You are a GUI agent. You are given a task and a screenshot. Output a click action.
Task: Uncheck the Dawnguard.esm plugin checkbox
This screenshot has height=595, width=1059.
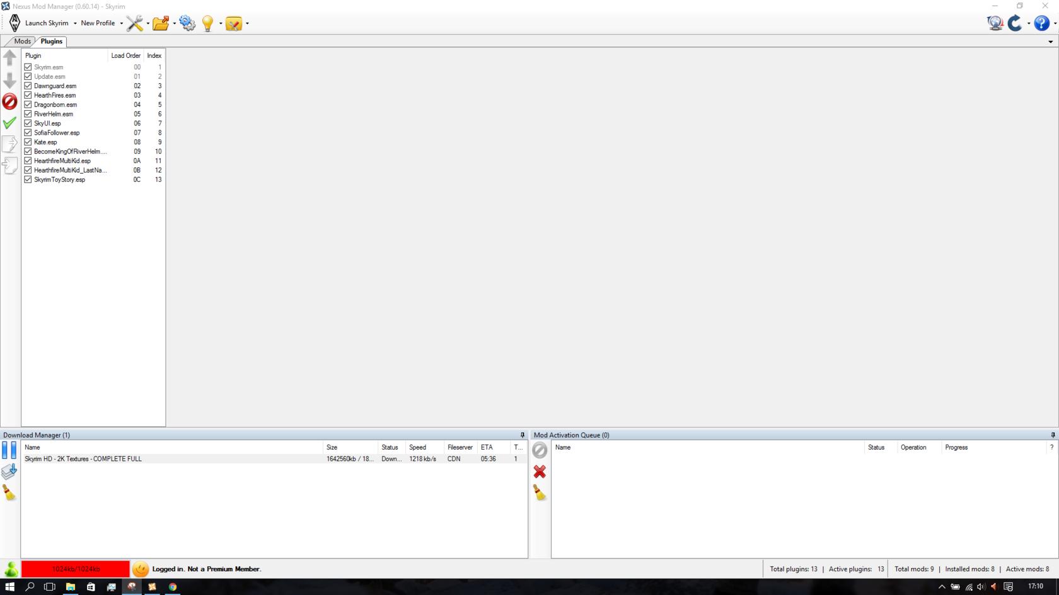(x=28, y=86)
